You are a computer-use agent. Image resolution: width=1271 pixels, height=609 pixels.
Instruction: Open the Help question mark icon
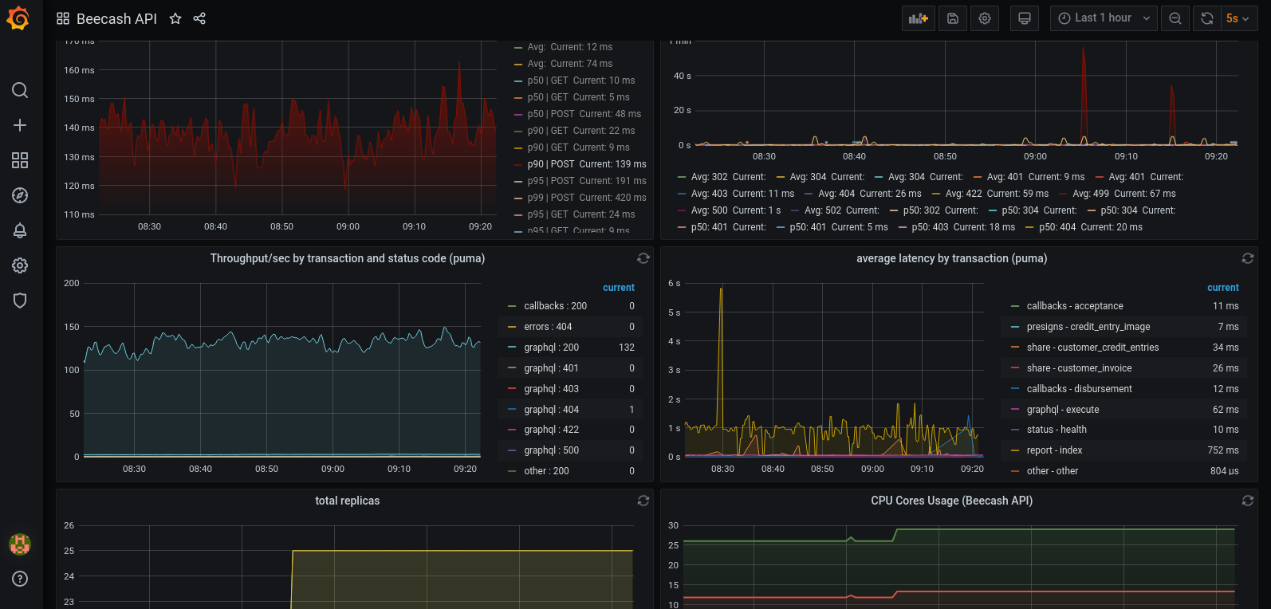[x=20, y=579]
